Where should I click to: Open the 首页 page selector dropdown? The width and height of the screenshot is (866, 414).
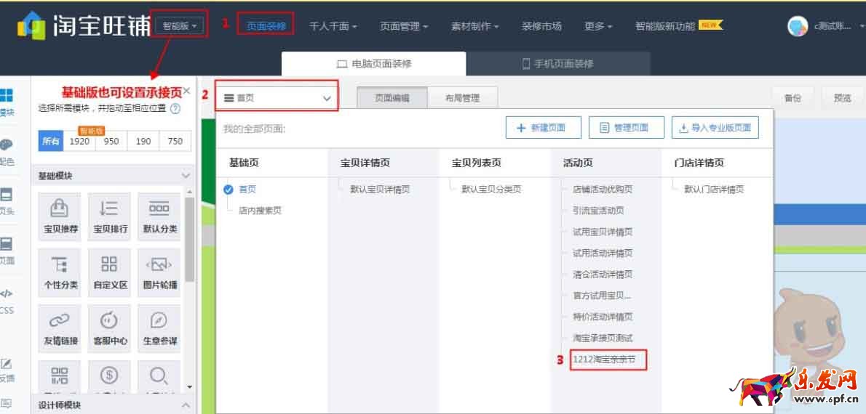[277, 97]
